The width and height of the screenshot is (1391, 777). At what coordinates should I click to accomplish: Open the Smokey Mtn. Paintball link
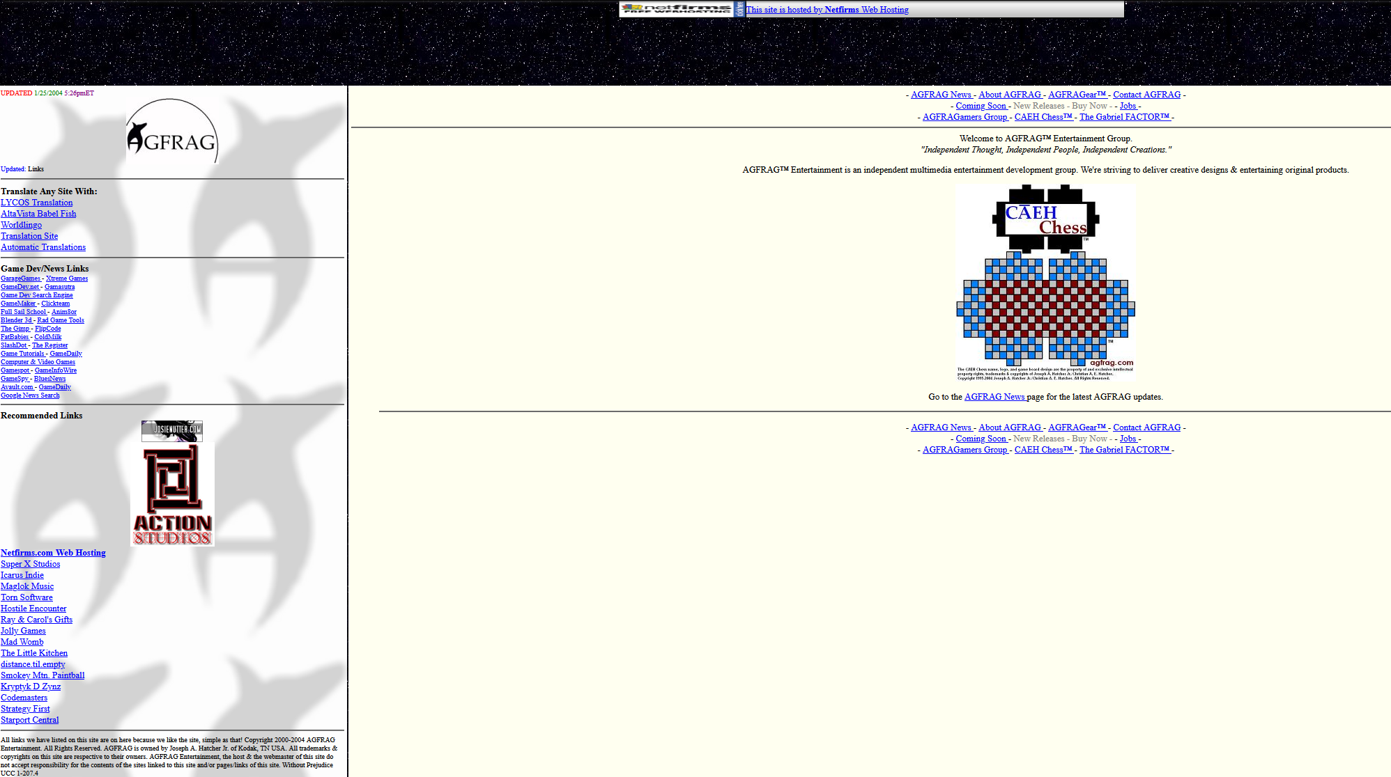point(42,675)
